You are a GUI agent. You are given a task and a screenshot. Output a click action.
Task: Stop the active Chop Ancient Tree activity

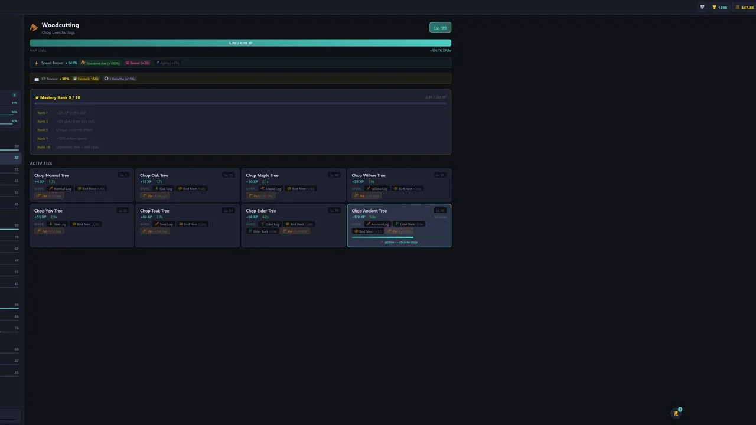click(x=399, y=225)
